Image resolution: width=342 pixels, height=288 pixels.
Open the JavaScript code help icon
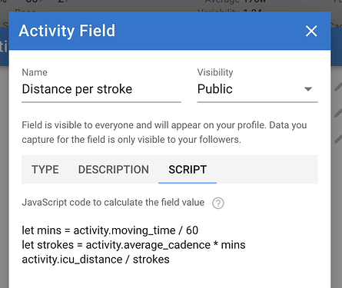[x=218, y=204]
